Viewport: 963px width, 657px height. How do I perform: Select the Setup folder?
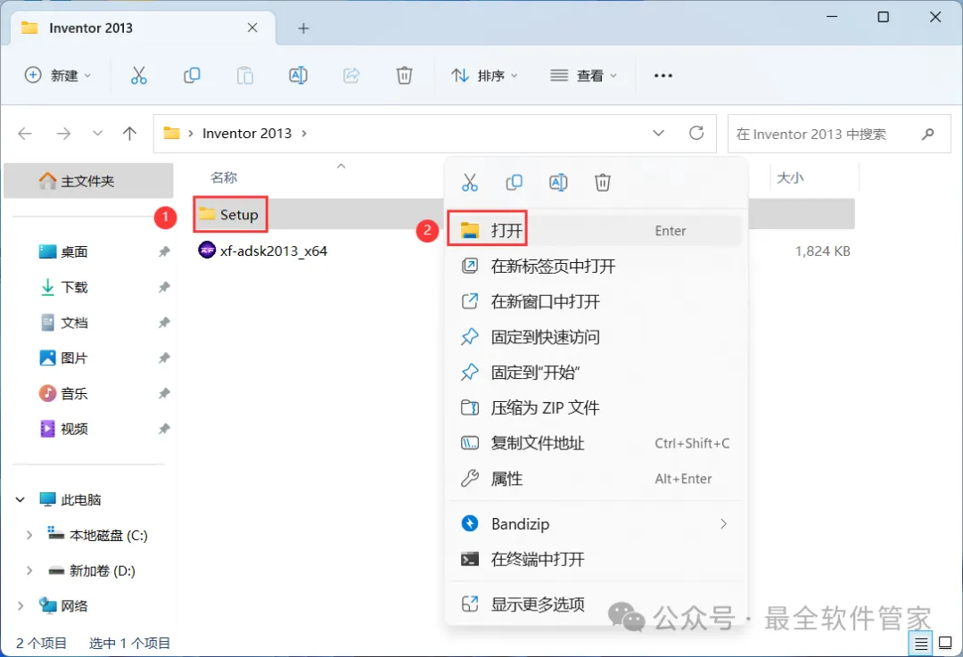230,214
